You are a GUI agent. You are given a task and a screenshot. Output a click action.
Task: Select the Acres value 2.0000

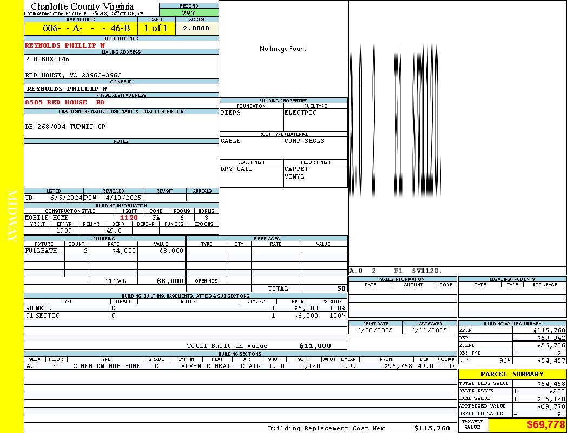click(x=196, y=29)
